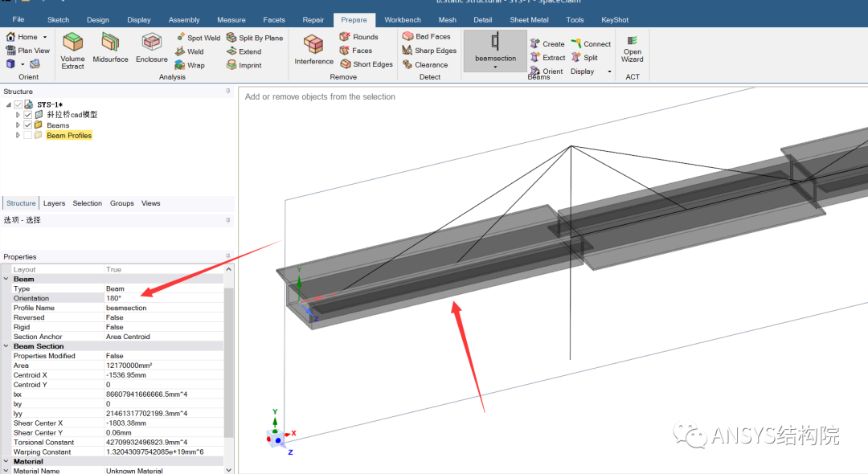Image resolution: width=868 pixels, height=474 pixels.
Task: Toggle SYS-1* root visibility checkbox
Action: coord(18,104)
